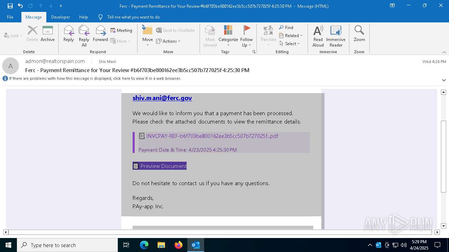Expand the message header chevron

pyautogui.click(x=444, y=80)
